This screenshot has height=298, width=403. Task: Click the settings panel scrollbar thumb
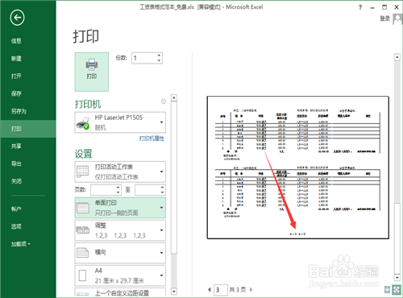[174, 177]
